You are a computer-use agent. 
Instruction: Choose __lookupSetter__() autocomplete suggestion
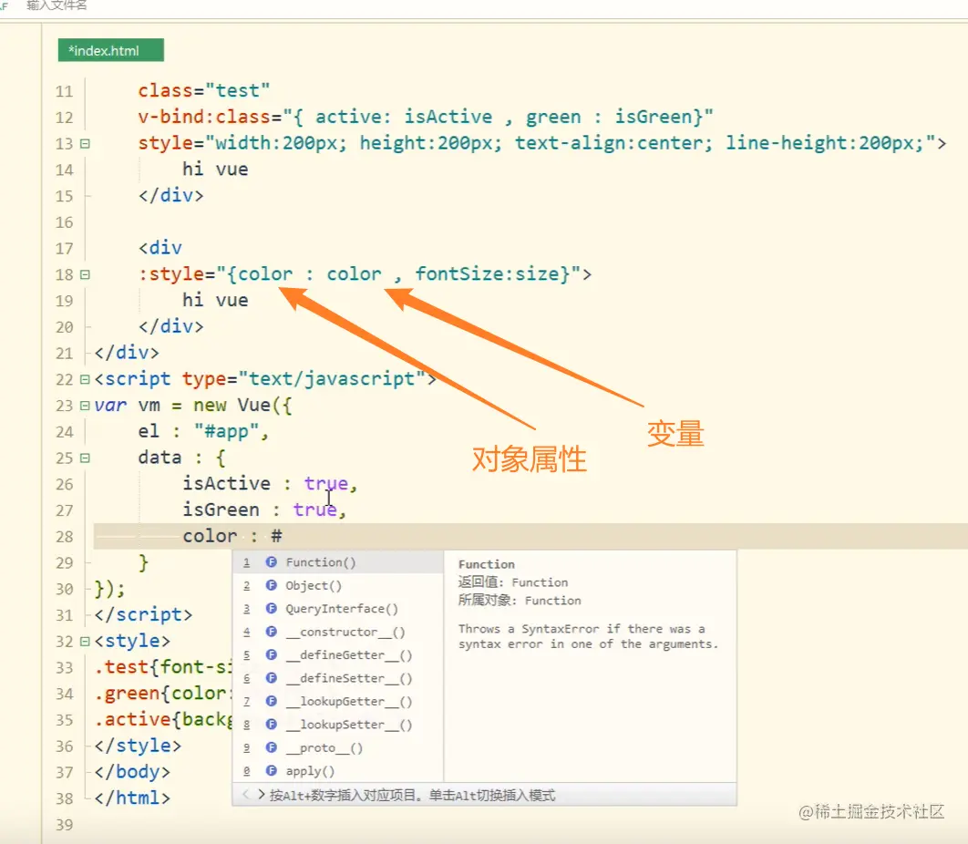point(337,725)
